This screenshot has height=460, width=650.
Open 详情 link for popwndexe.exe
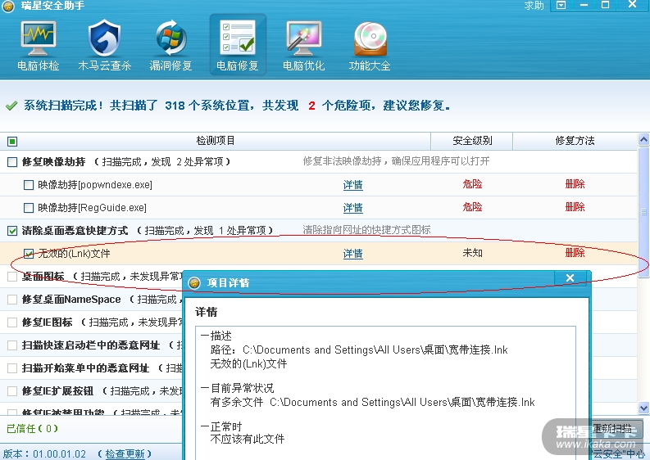pyautogui.click(x=352, y=185)
